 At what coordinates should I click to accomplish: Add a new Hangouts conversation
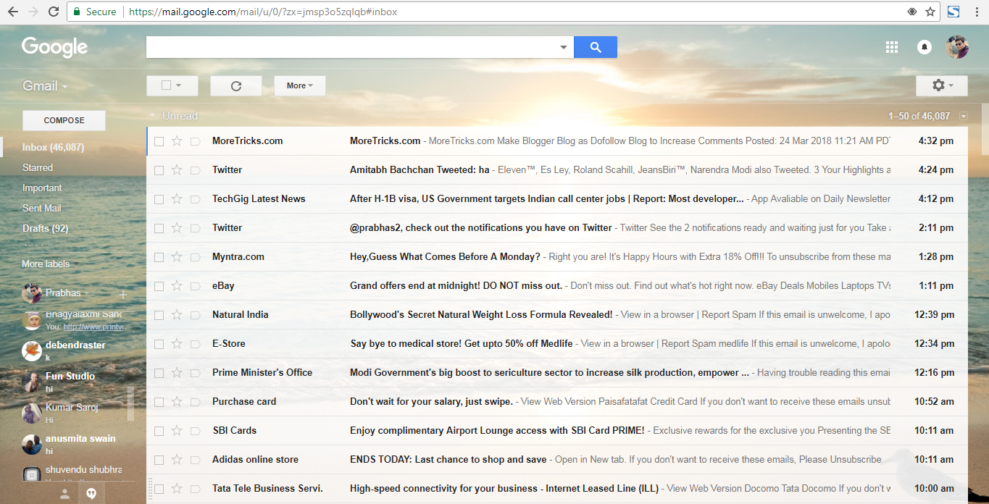(123, 294)
